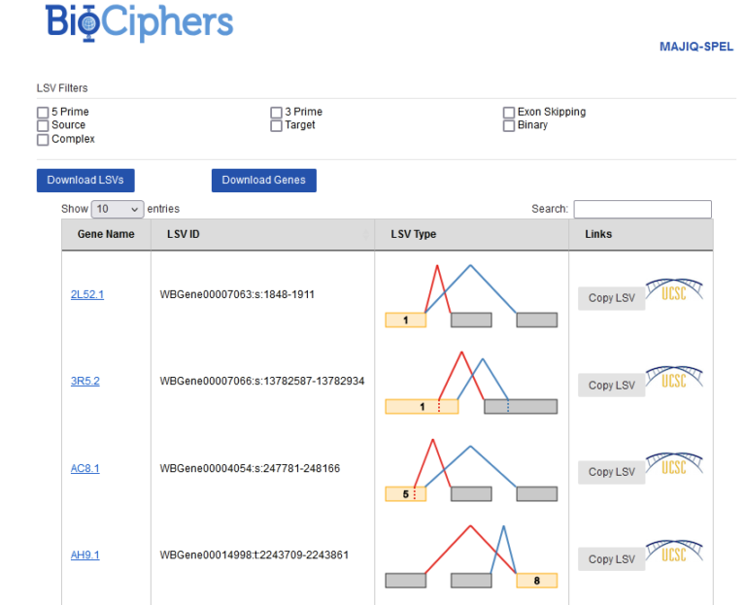Enable the 5 Prime filter checkbox
The height and width of the screenshot is (605, 746).
click(43, 113)
